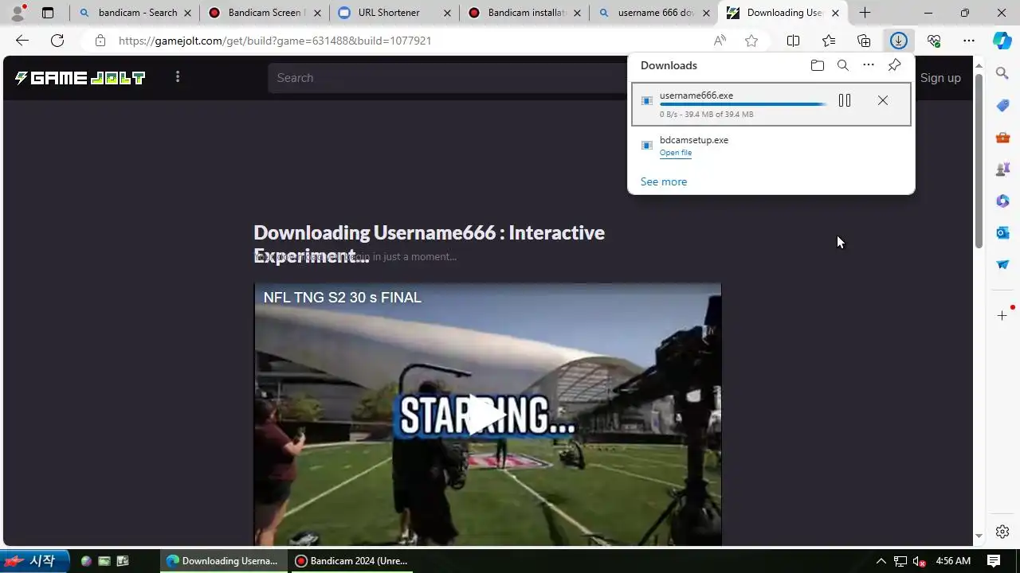Image resolution: width=1020 pixels, height=573 pixels.
Task: Open the Bandicam 2024 taskbar item
Action: point(351,561)
